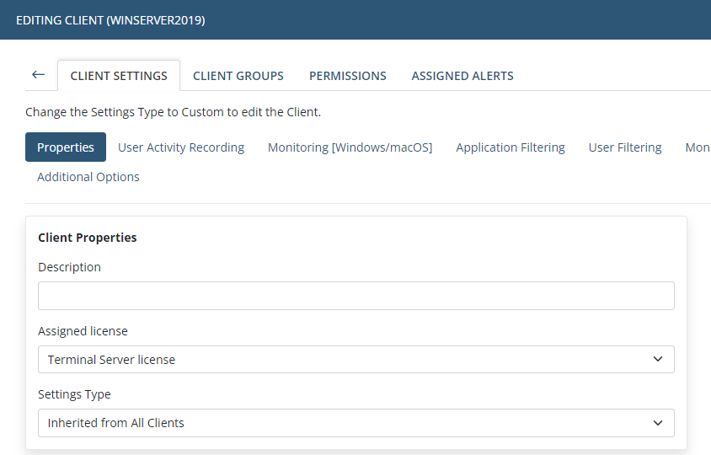The image size is (711, 455).
Task: Show the User Filtering section
Action: pos(625,147)
